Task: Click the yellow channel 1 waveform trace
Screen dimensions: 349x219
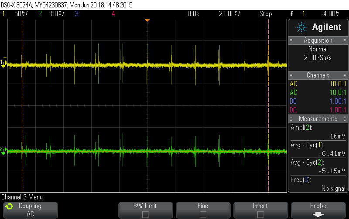Action: [x=147, y=65]
